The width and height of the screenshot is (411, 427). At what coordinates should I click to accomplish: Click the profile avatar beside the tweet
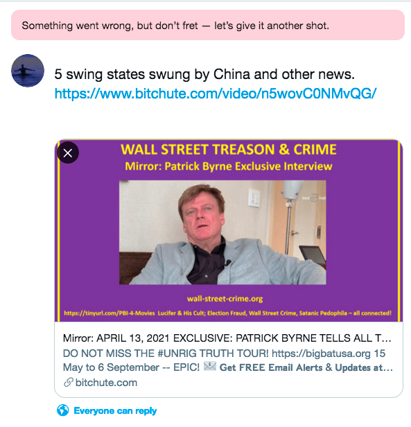[x=28, y=71]
